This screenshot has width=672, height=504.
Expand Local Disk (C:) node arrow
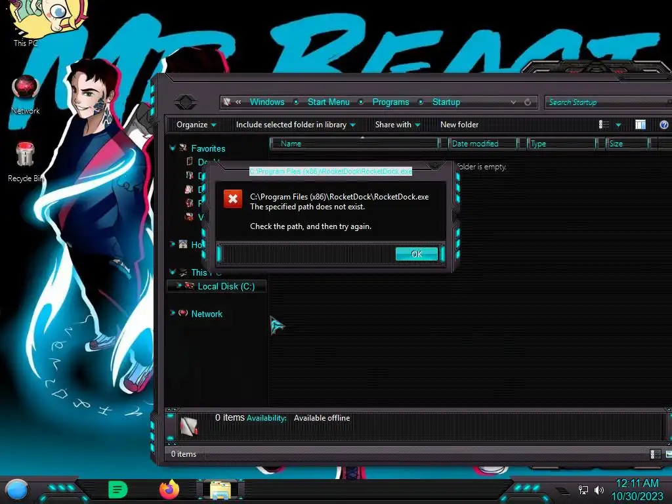pyautogui.click(x=178, y=285)
